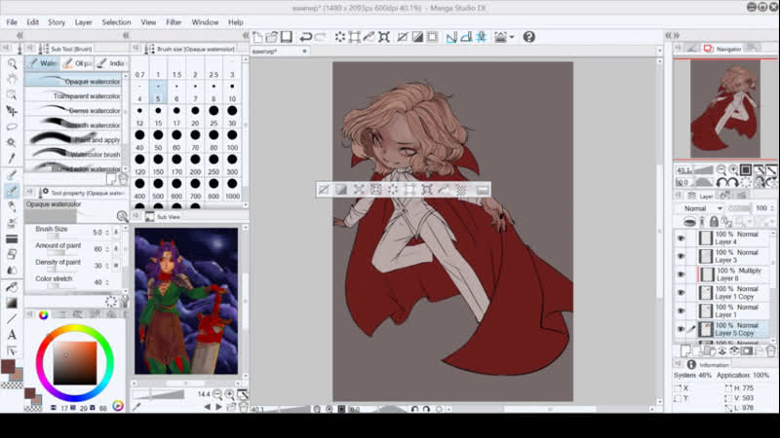Click the main foreground color swatch
Viewport: 780px width, 438px height.
coord(8,367)
